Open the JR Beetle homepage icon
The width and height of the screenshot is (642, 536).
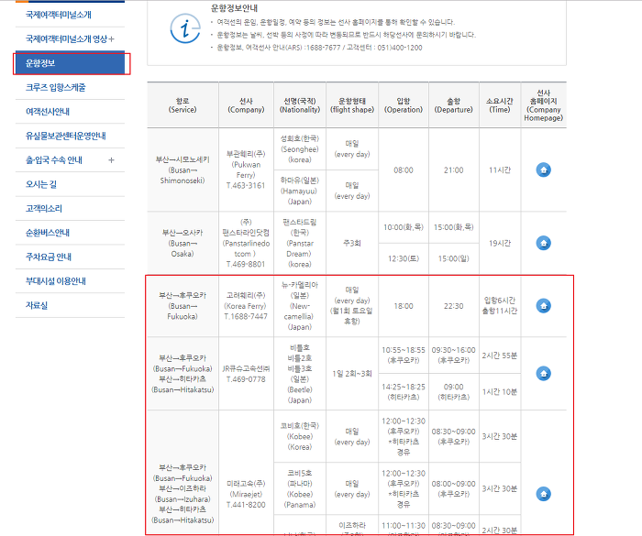click(x=543, y=373)
